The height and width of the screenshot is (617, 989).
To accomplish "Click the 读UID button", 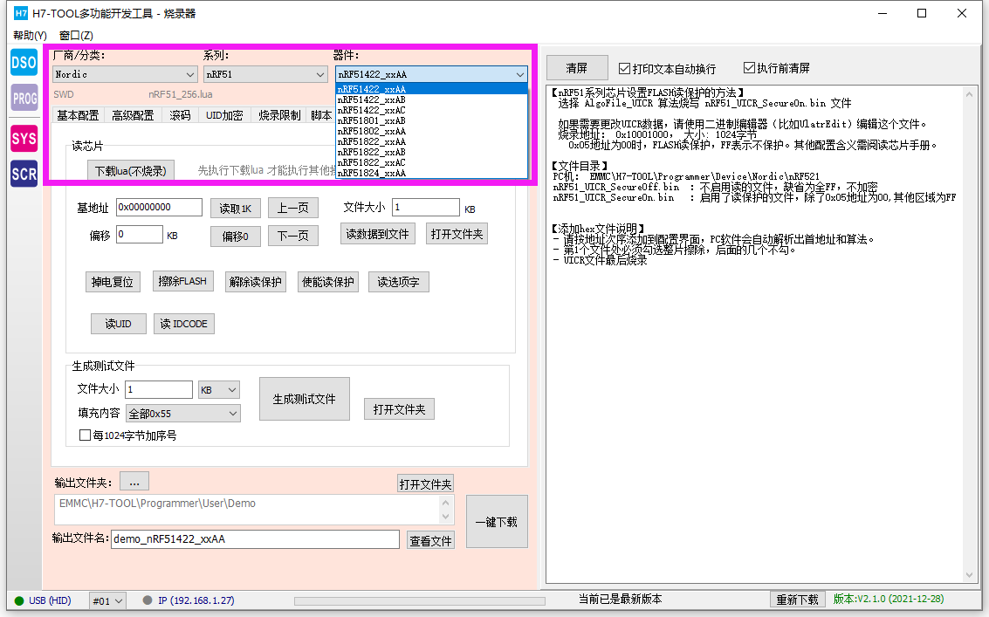I will [118, 324].
